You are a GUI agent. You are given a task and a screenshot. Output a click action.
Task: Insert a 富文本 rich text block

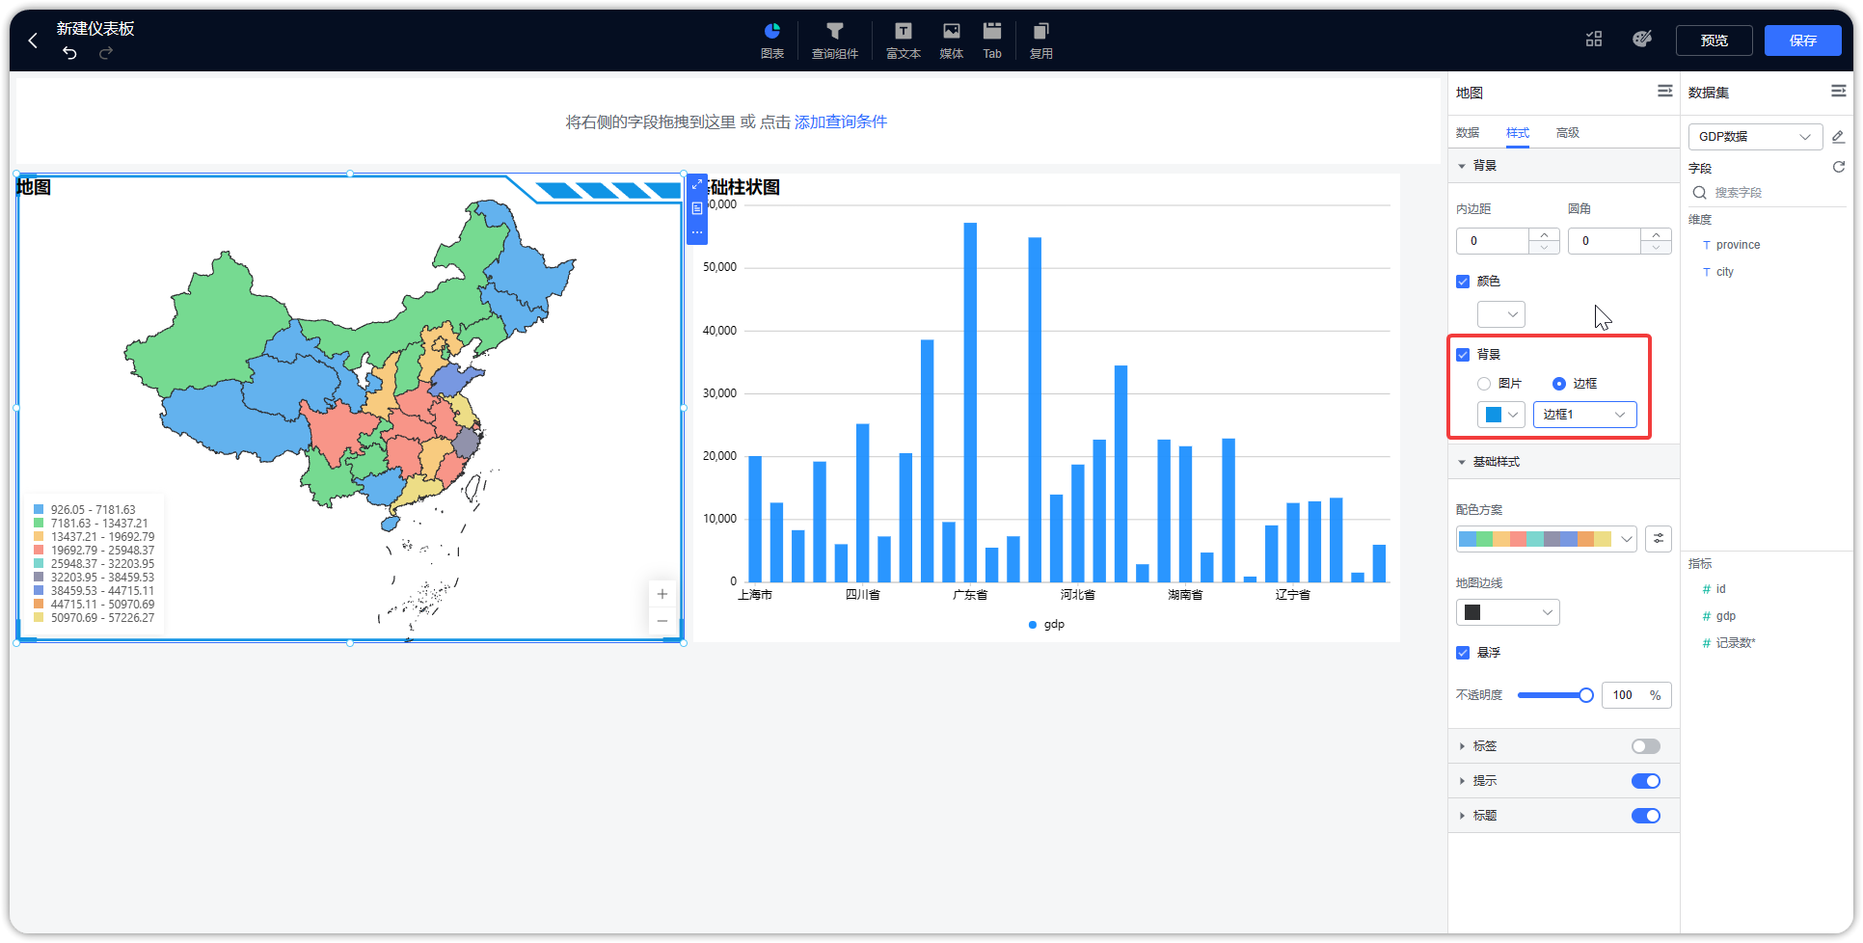tap(904, 40)
